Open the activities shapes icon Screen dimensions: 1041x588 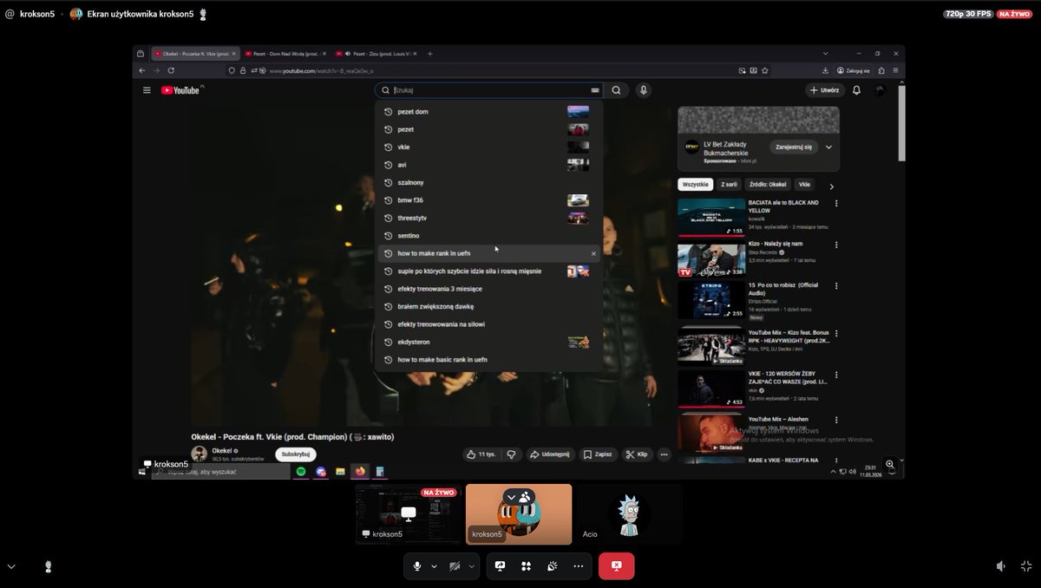[x=526, y=566]
